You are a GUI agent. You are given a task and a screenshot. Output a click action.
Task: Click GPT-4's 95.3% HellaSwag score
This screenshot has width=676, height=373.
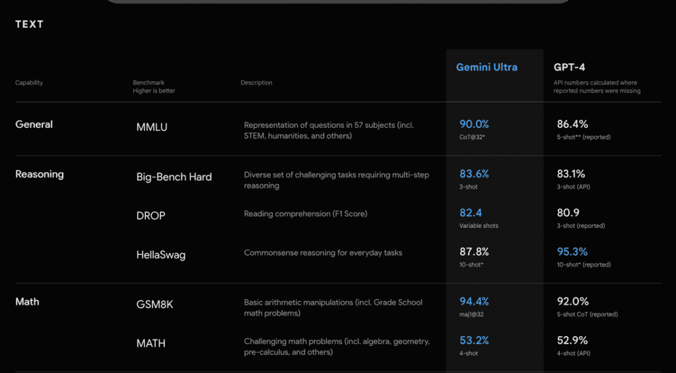570,252
